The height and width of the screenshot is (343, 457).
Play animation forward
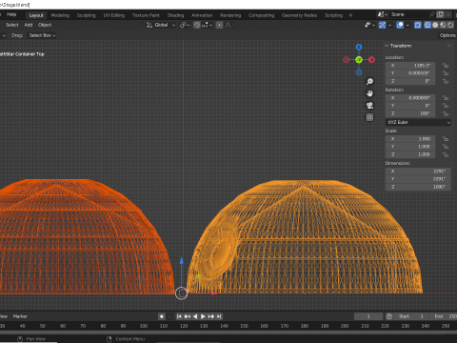coord(203,316)
